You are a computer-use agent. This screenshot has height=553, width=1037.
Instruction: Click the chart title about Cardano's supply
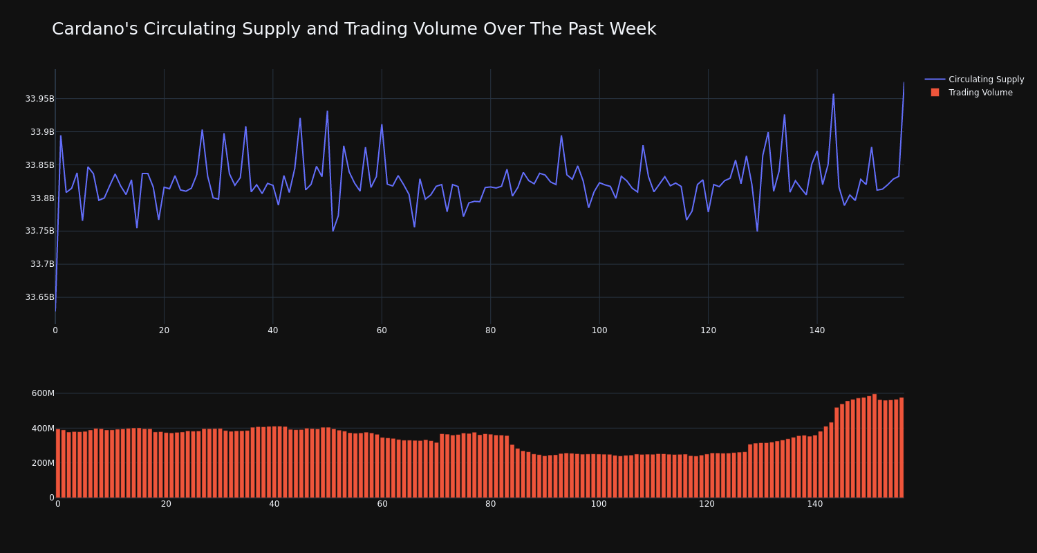click(354, 29)
